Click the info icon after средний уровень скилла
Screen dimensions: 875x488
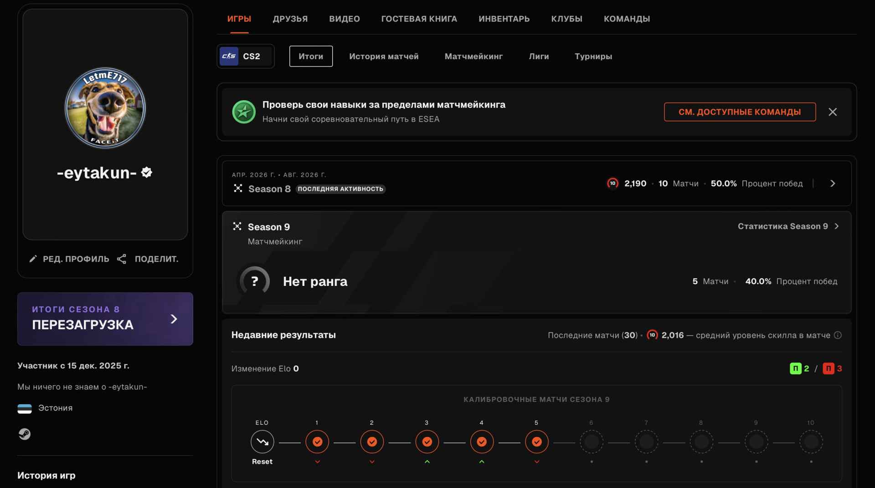[838, 335]
